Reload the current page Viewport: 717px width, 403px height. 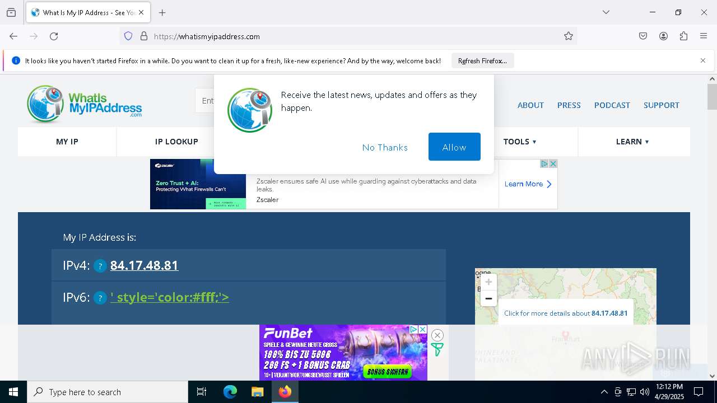(x=54, y=36)
